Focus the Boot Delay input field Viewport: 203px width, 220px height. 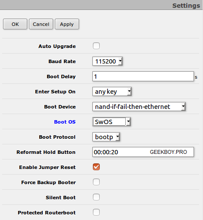click(143, 77)
